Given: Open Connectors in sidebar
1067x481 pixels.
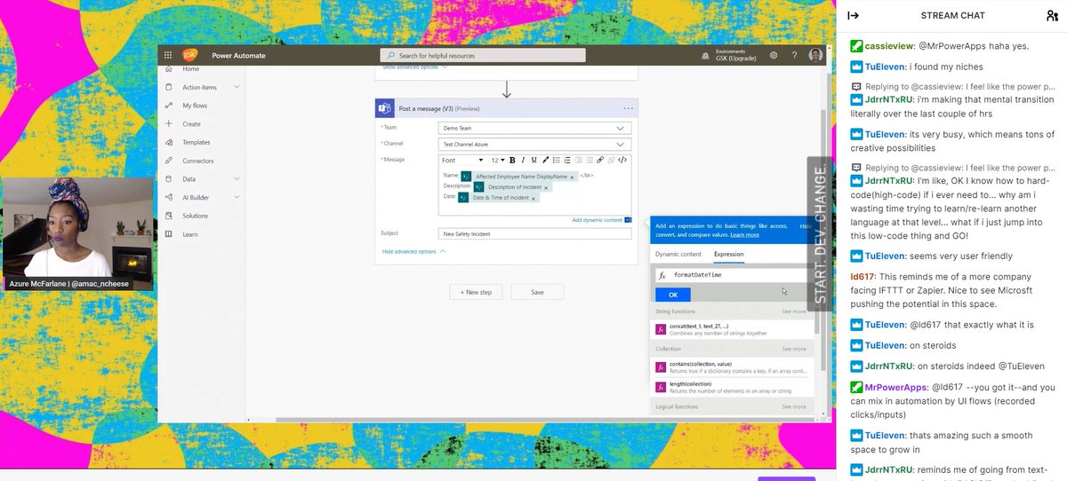Looking at the screenshot, I should (x=198, y=161).
